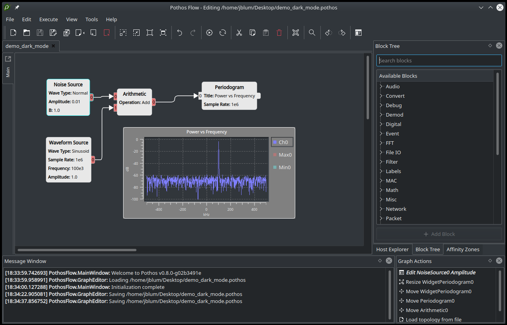Viewport: 507px width, 325px height.
Task: Click the Zoom Out toolbar icon
Action: (136, 33)
